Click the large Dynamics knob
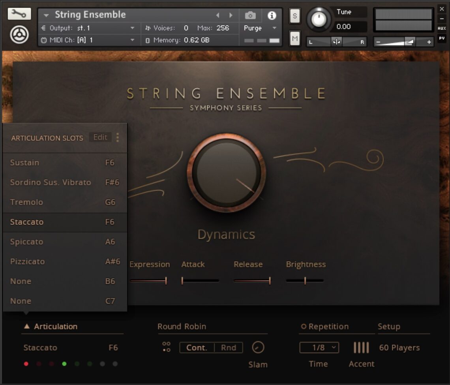 [226, 173]
